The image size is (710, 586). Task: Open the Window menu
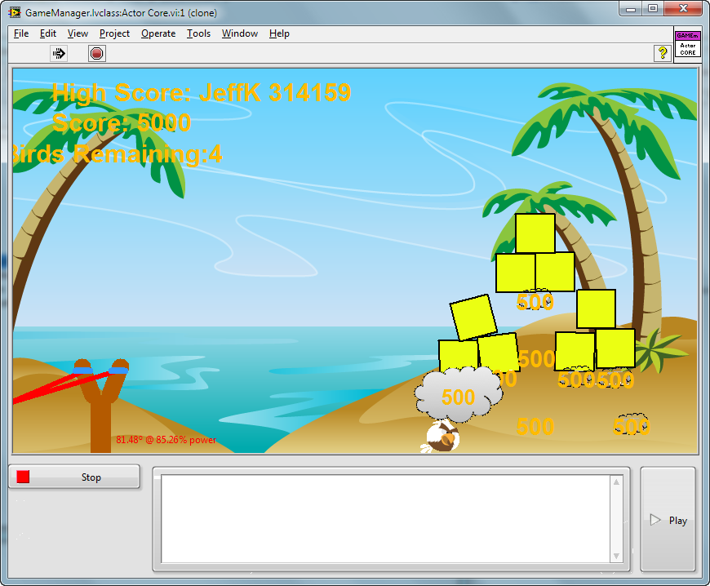coord(240,33)
